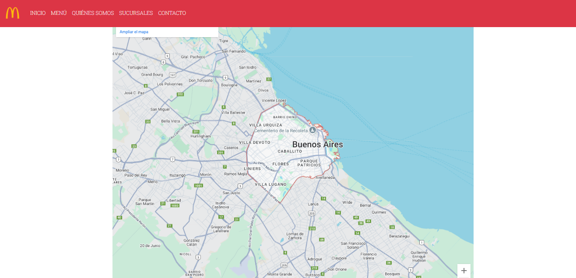This screenshot has height=278, width=576.
Task: Click the McDonald's golden arches logo
Action: point(12,13)
